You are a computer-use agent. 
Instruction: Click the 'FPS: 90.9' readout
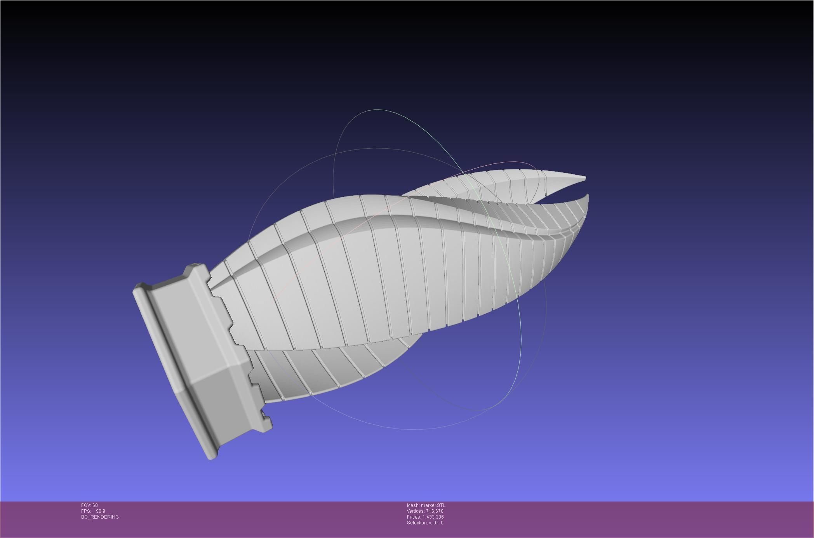tap(93, 511)
